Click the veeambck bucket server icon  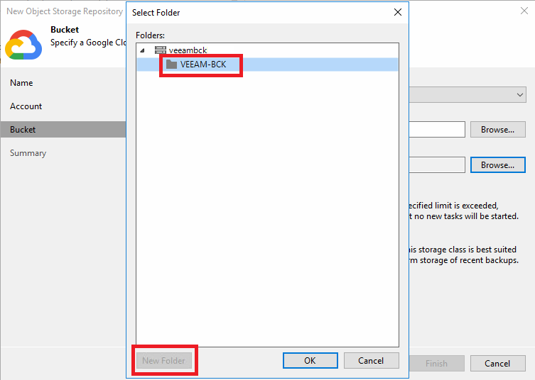[x=161, y=50]
